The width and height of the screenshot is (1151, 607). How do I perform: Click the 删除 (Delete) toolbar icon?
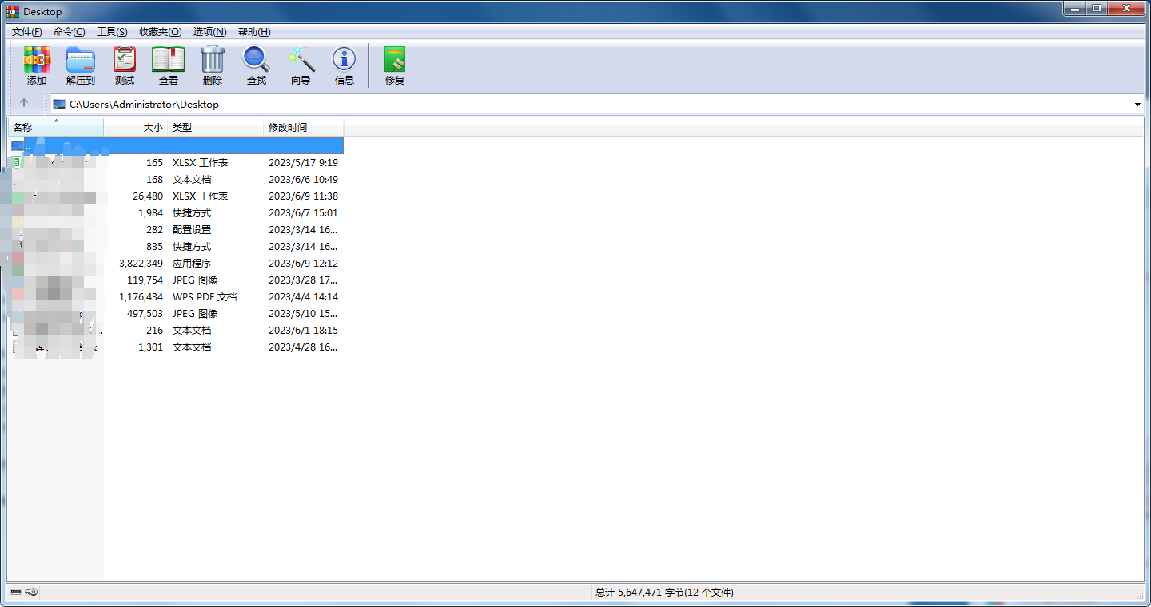pyautogui.click(x=212, y=65)
